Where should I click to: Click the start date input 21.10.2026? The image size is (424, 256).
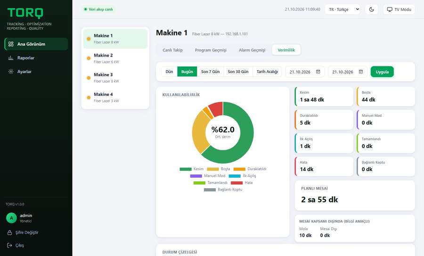[305, 72]
